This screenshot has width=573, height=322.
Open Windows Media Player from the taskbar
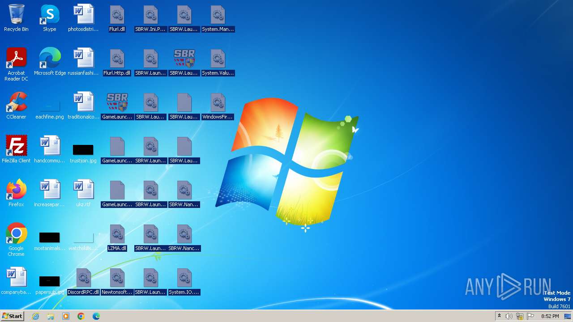[66, 316]
